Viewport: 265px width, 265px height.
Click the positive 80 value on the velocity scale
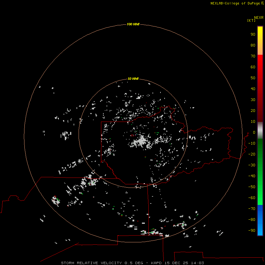pos(253,45)
